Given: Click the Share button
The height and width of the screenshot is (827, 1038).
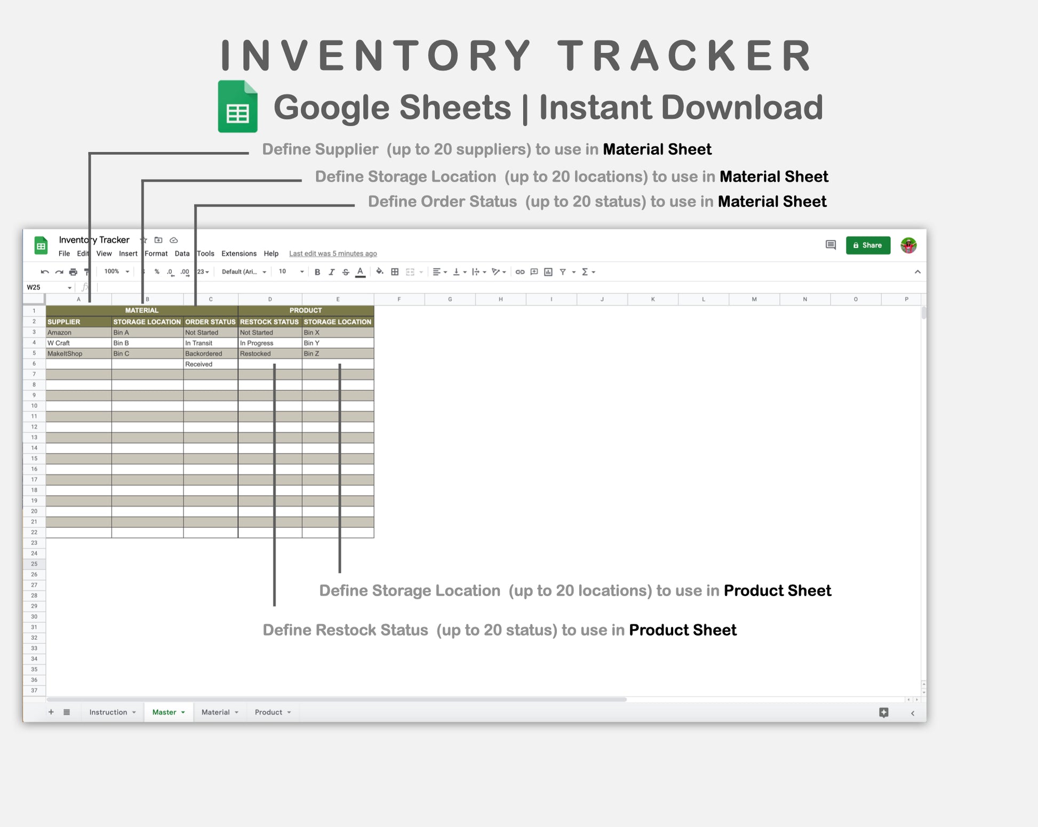Looking at the screenshot, I should [868, 245].
